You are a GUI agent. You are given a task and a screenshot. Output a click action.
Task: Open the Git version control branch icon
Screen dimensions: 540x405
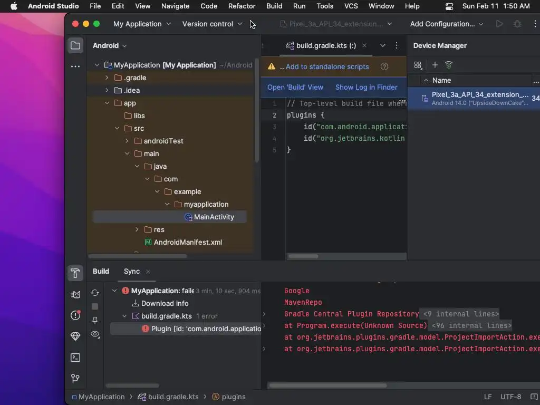tap(75, 379)
